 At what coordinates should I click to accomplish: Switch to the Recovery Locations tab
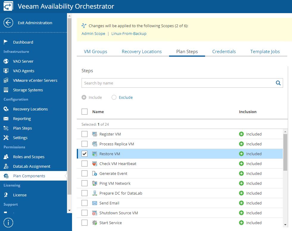(x=142, y=52)
